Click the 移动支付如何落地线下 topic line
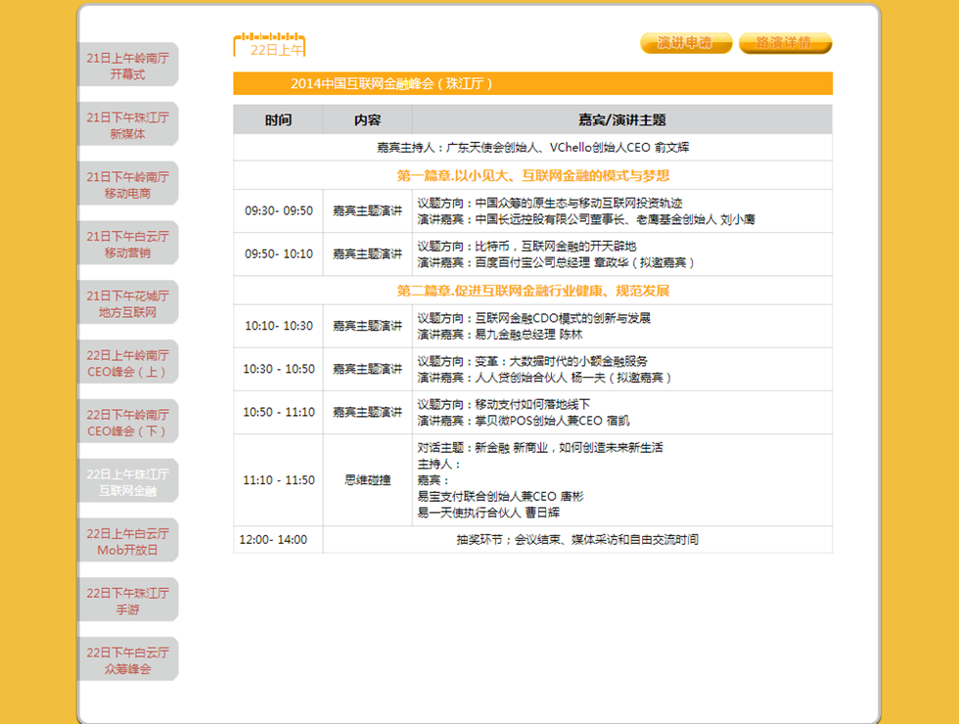This screenshot has width=959, height=724. [503, 404]
